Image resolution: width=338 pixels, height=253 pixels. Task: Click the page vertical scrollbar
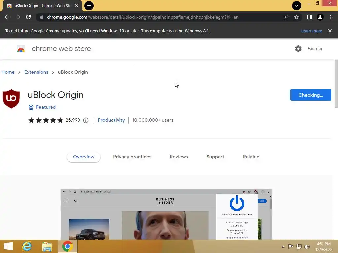pyautogui.click(x=336, y=84)
